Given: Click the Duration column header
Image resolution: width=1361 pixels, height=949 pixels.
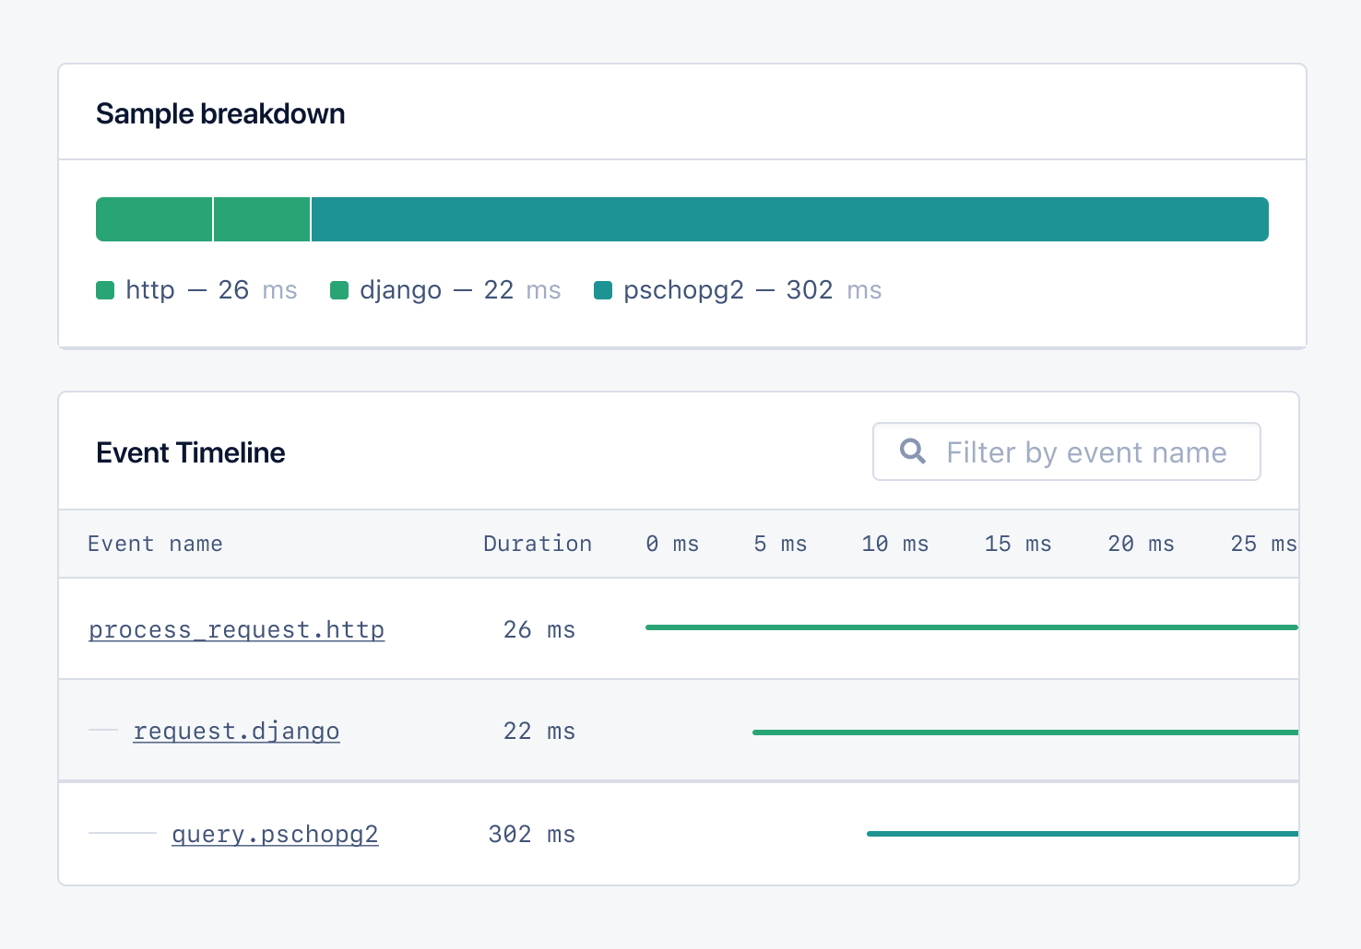Looking at the screenshot, I should tap(538, 544).
